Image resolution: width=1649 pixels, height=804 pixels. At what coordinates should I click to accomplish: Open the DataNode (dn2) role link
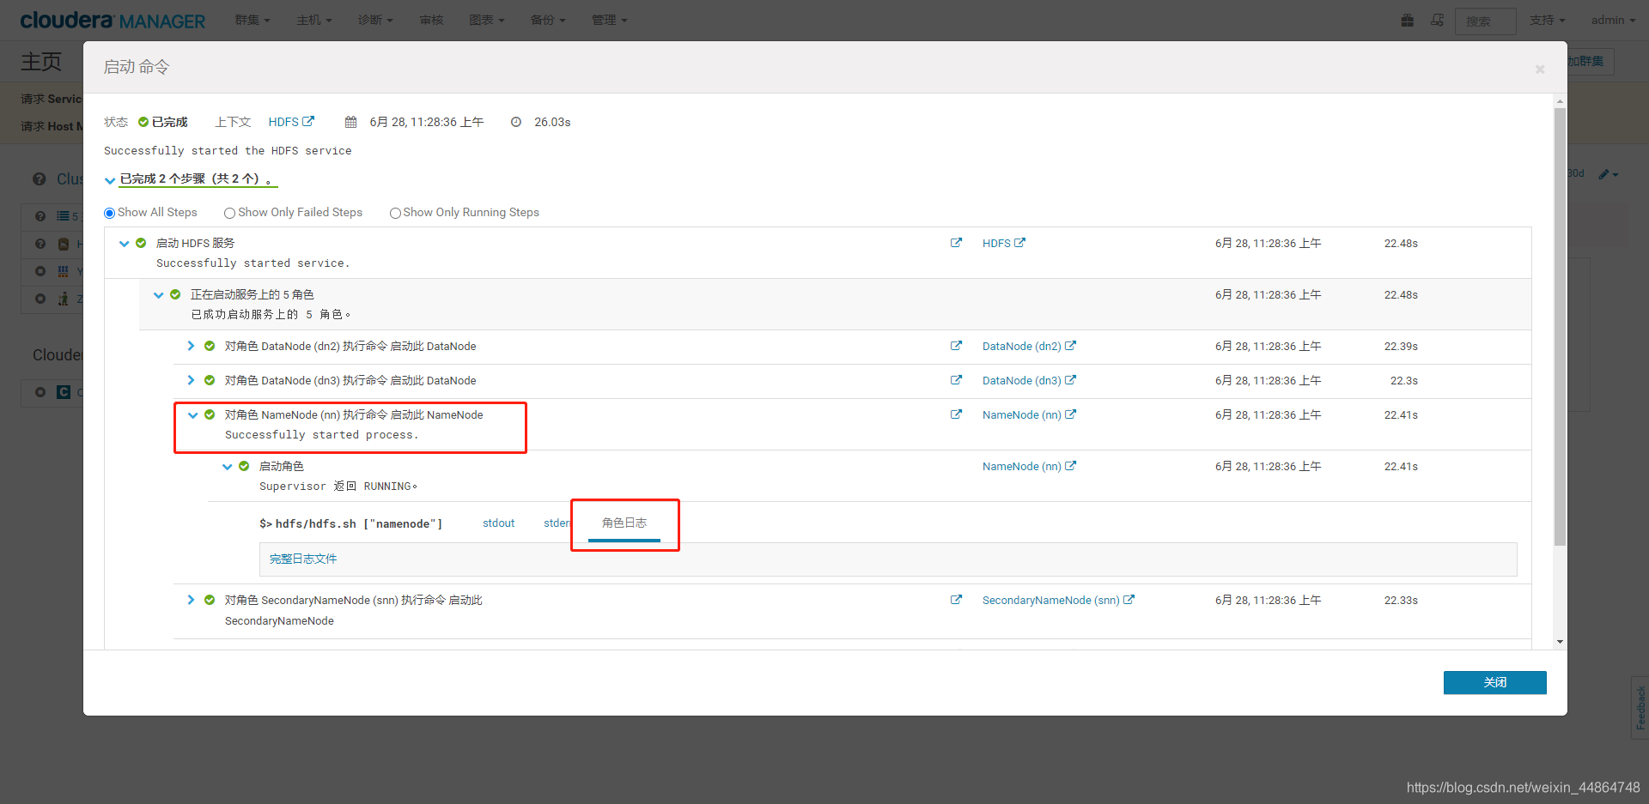[x=1022, y=346]
